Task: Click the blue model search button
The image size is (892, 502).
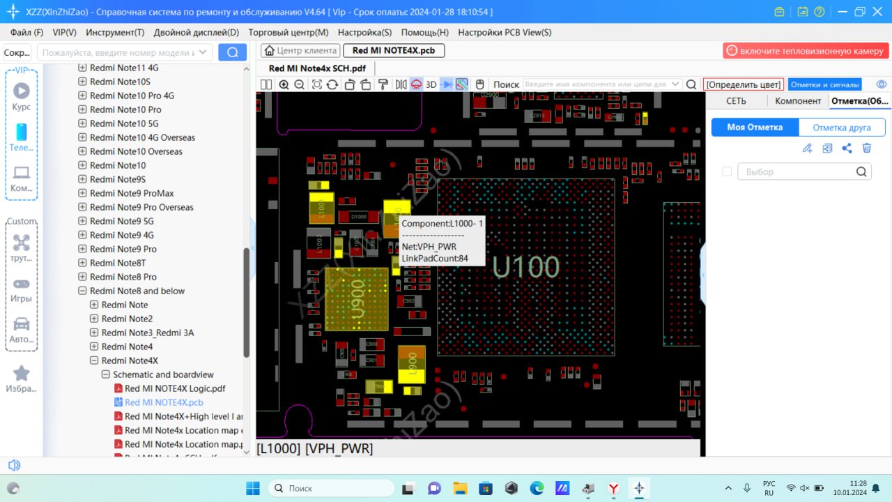Action: [232, 52]
